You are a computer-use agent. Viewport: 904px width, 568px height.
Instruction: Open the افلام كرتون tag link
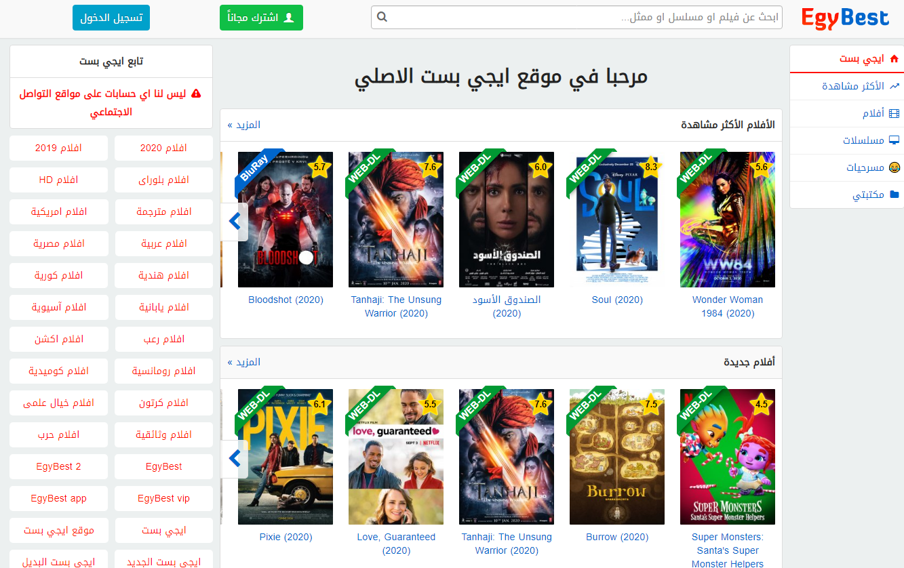click(163, 403)
